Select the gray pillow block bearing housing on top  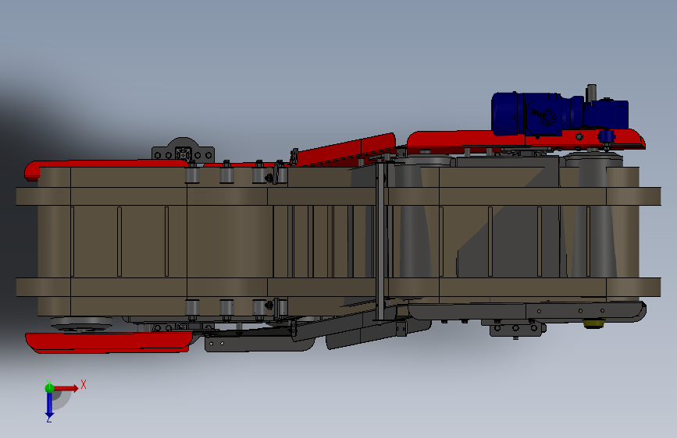183,150
